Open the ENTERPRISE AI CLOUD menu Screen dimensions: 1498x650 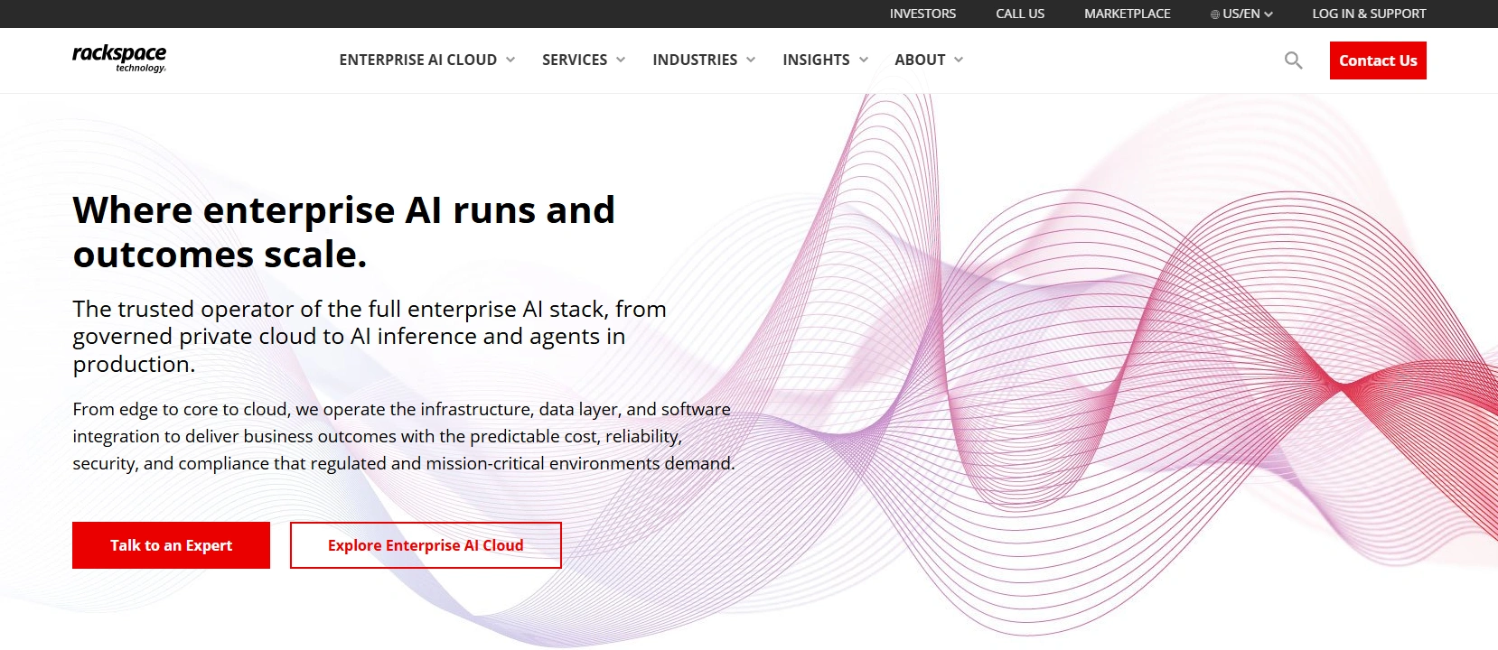coord(418,60)
